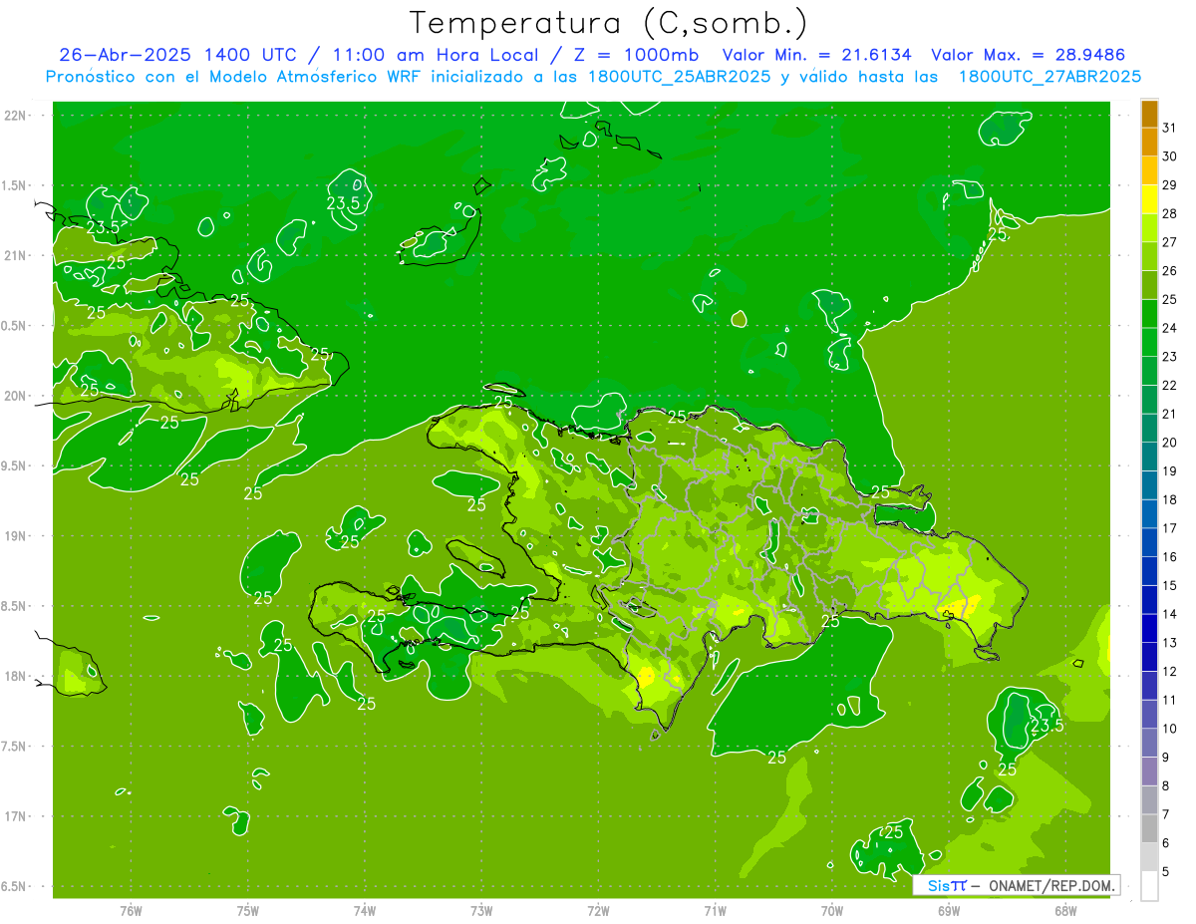Image resolution: width=1196 pixels, height=924 pixels.
Task: Click the 76W longitude axis label
Action: 131,910
